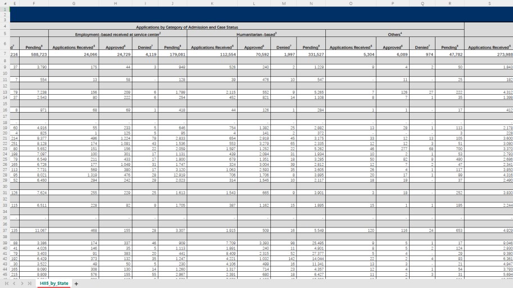Screen dimensions: 513x288
Task: Click 'Denied' header under Others
Action: click(423, 47)
